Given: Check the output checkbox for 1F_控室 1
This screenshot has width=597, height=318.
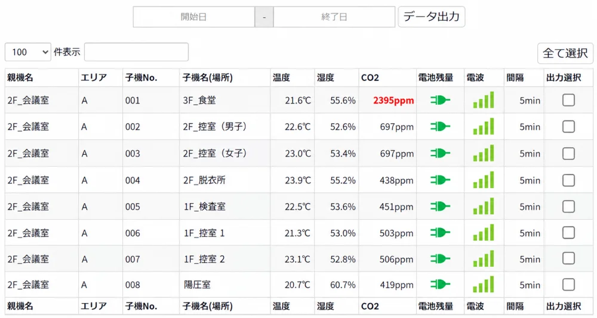Looking at the screenshot, I should [568, 232].
